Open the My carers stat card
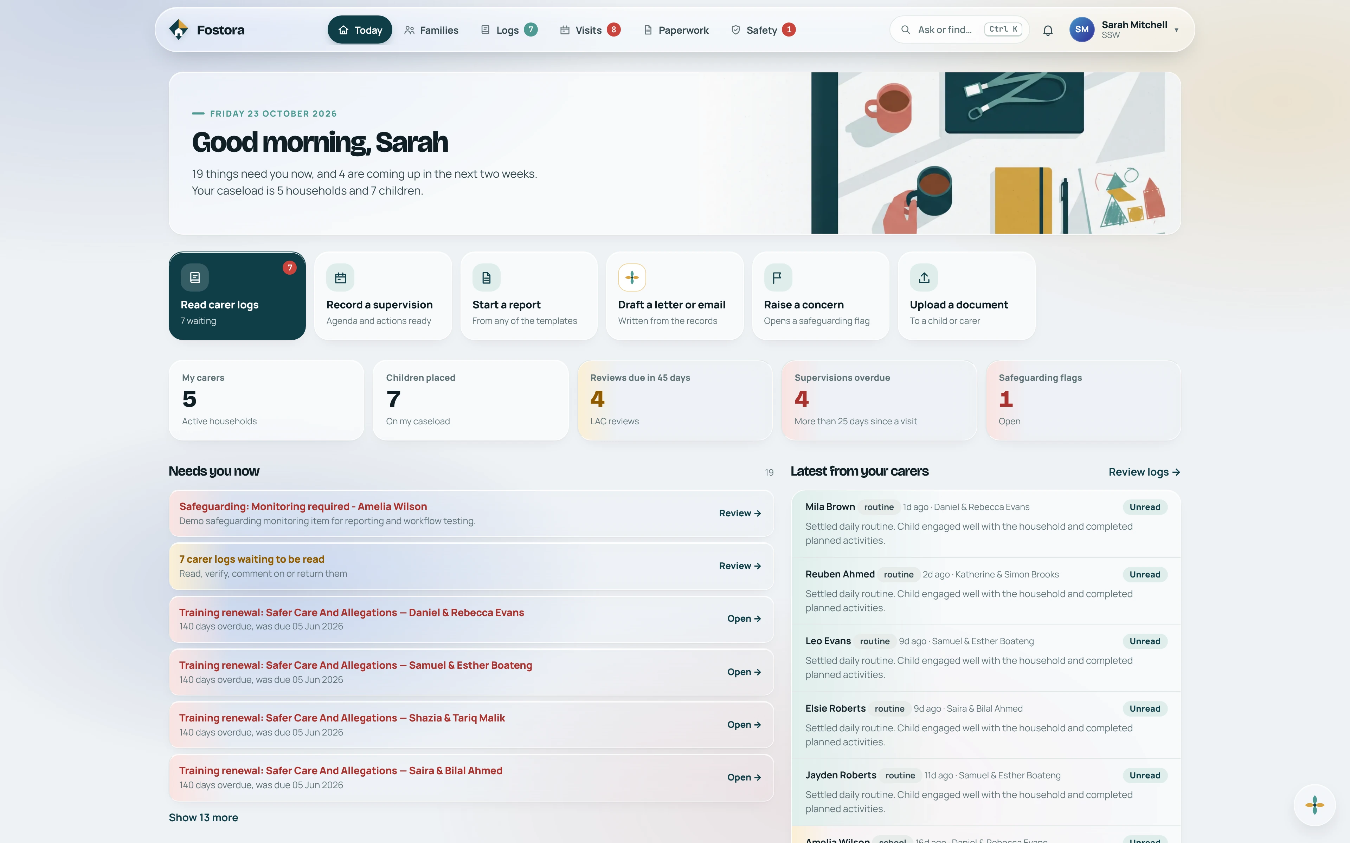The image size is (1350, 843). (266, 400)
